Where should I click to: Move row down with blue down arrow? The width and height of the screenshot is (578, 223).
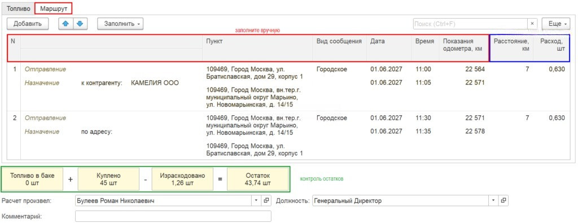[80, 24]
